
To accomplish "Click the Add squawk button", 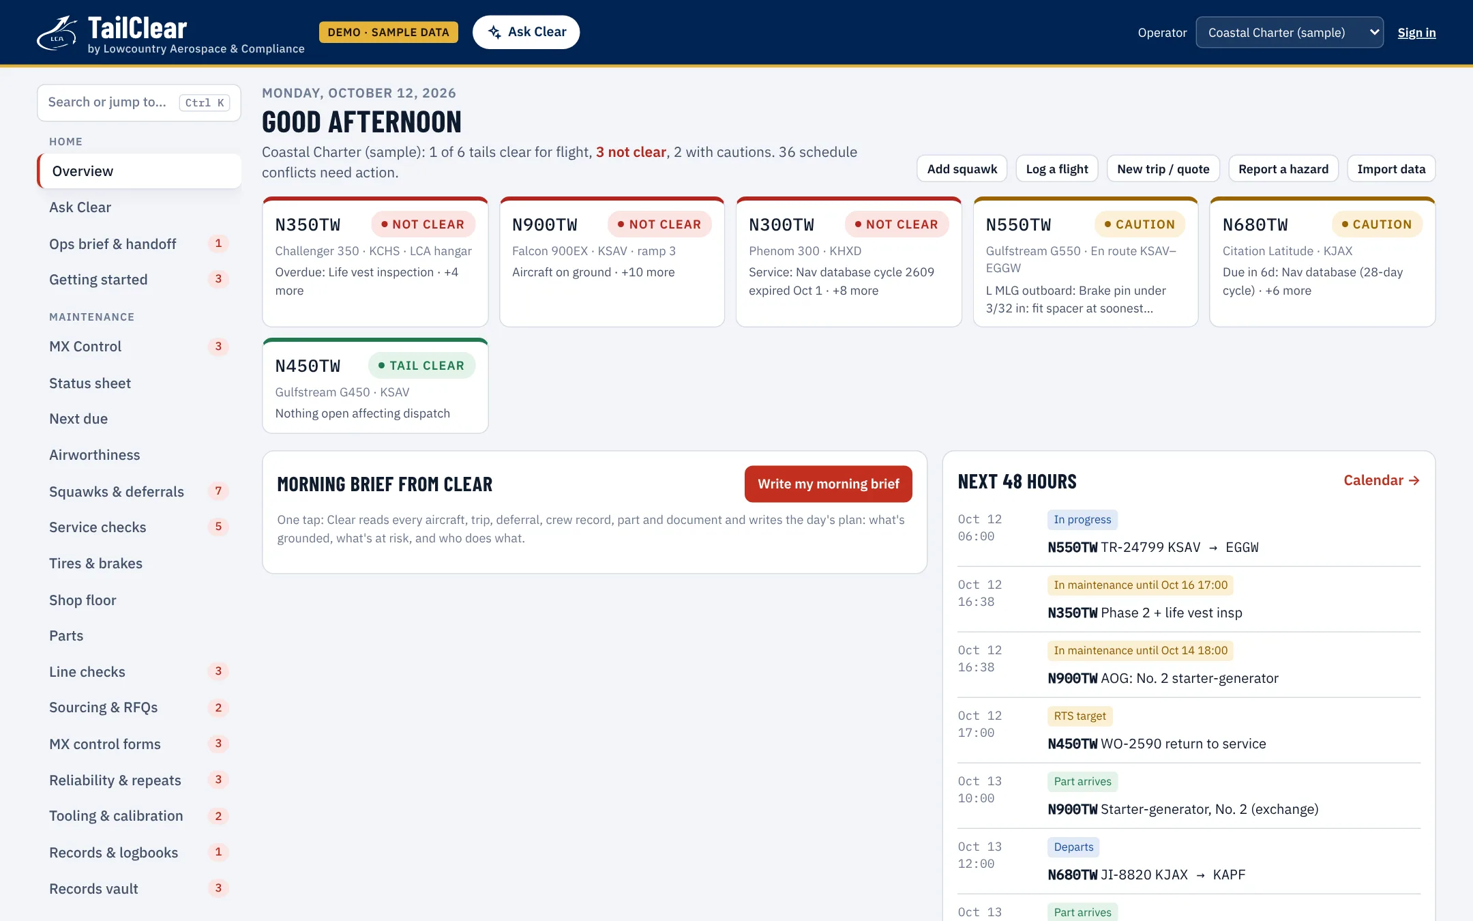I will coord(962,169).
